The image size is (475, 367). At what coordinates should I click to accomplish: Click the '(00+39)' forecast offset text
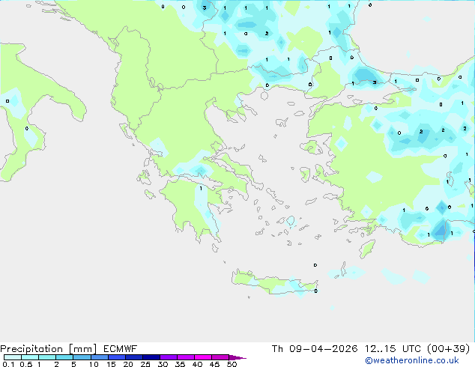(448, 349)
